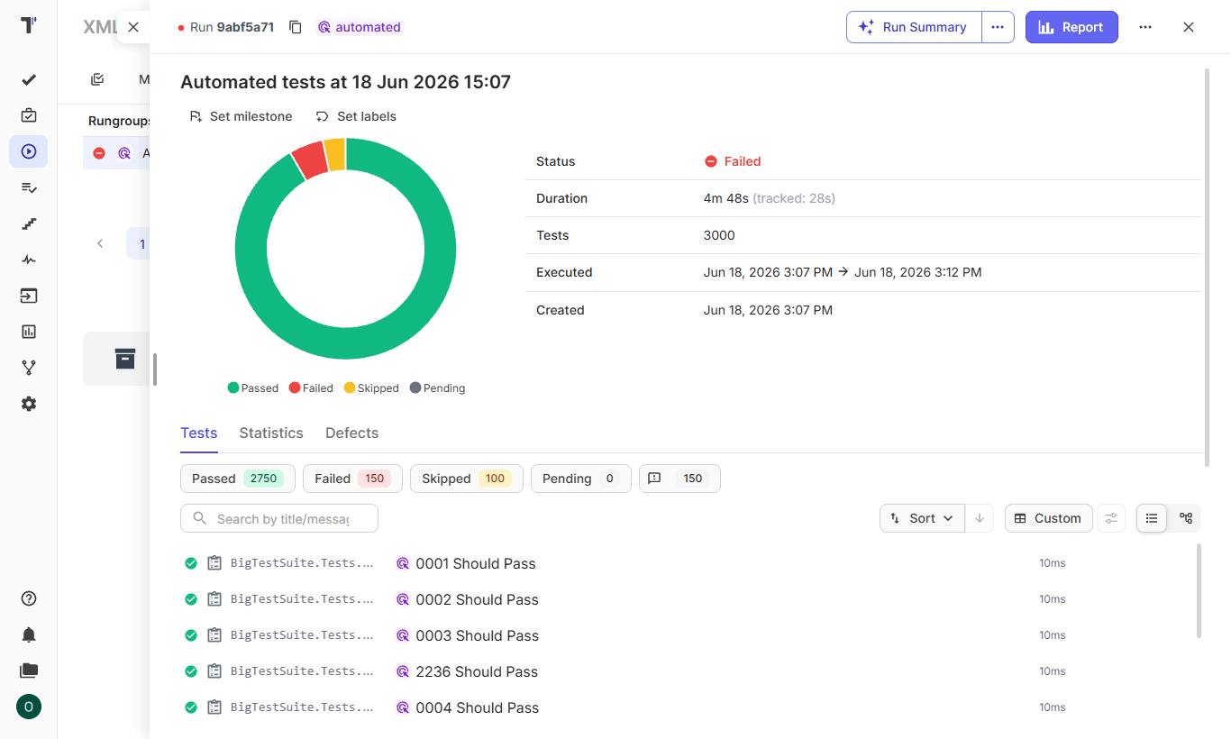Click the test list vertical scrollbar
The width and height of the screenshot is (1231, 739).
click(x=1199, y=590)
